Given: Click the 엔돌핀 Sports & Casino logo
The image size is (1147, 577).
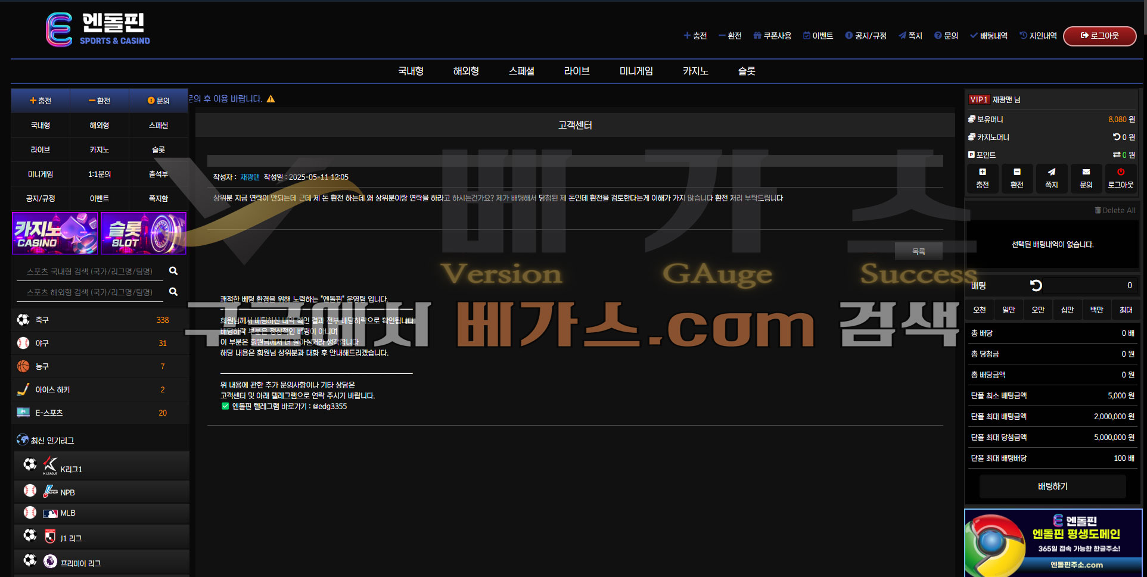Looking at the screenshot, I should tap(98, 29).
